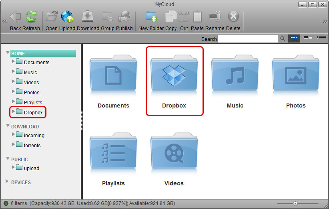Image resolution: width=329 pixels, height=209 pixels.
Task: Click the Search input field
Action: coord(247,39)
